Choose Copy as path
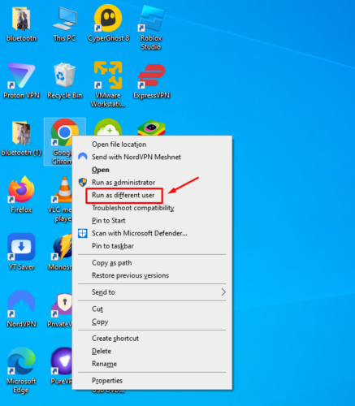The image size is (355, 406). (152, 263)
